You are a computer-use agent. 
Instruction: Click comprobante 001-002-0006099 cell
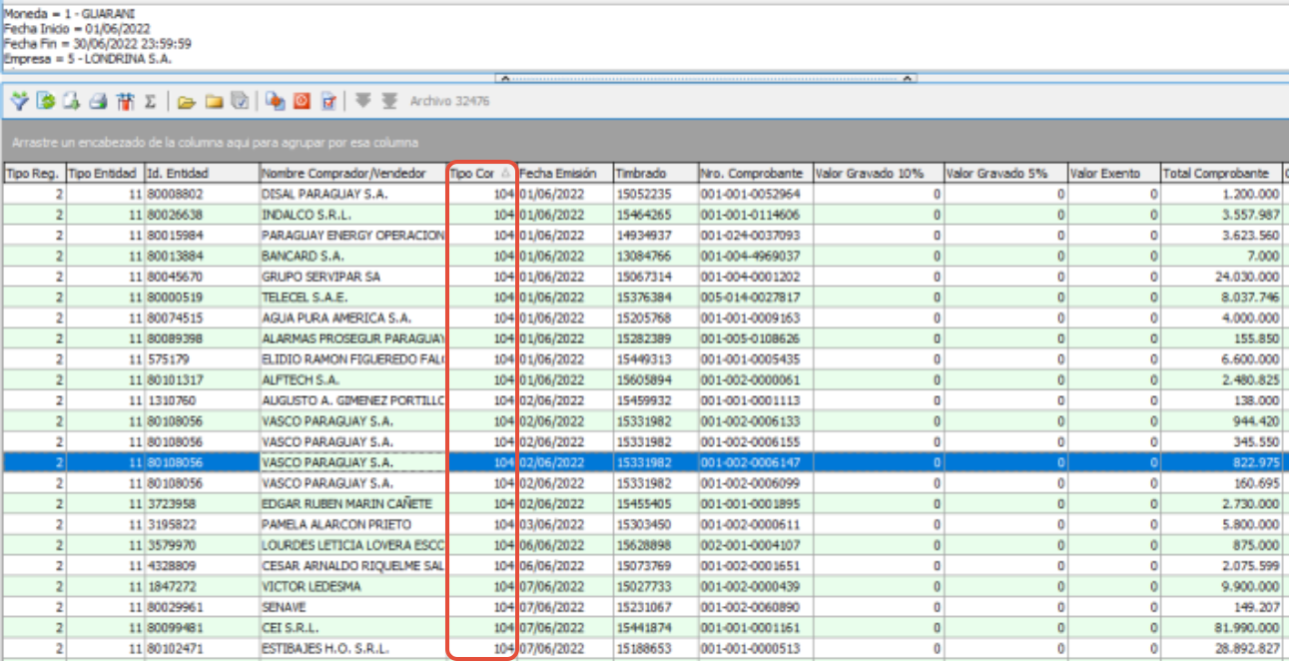755,483
